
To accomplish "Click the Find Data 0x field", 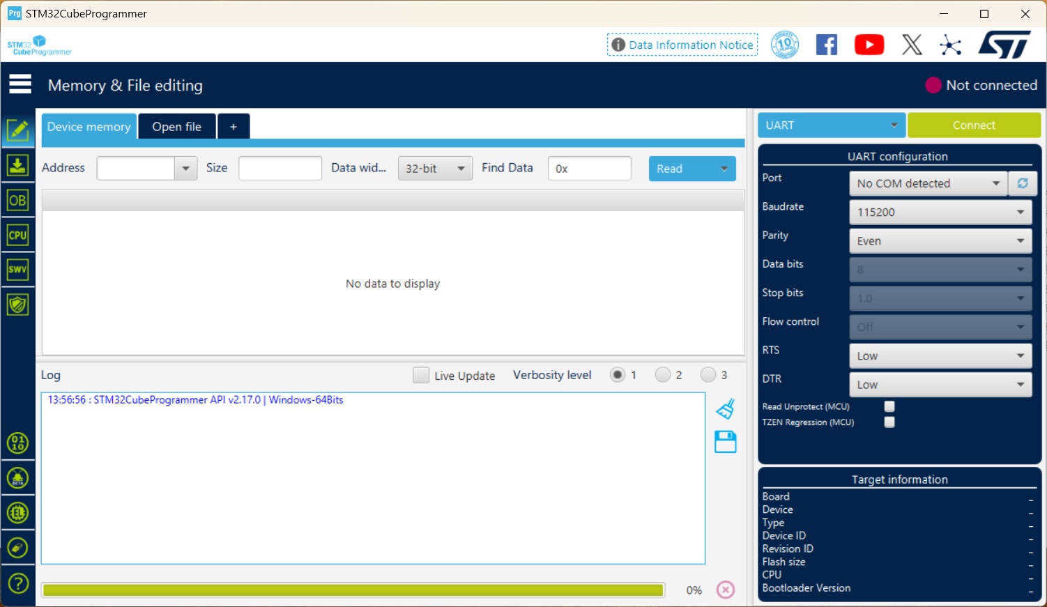I will [x=590, y=169].
